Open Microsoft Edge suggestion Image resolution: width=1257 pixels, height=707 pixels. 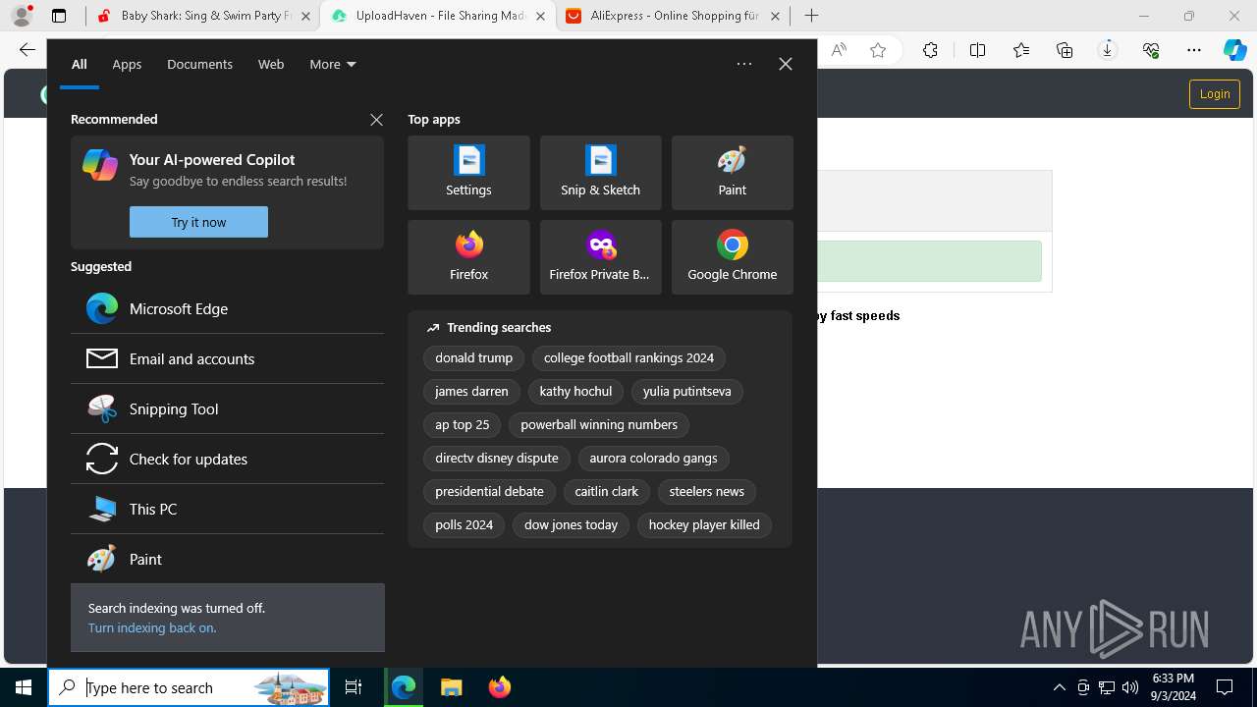point(227,308)
